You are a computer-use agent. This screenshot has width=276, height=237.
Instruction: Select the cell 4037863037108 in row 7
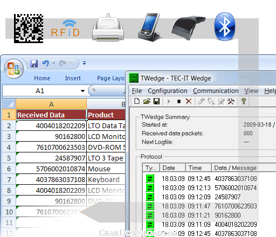click(x=51, y=179)
